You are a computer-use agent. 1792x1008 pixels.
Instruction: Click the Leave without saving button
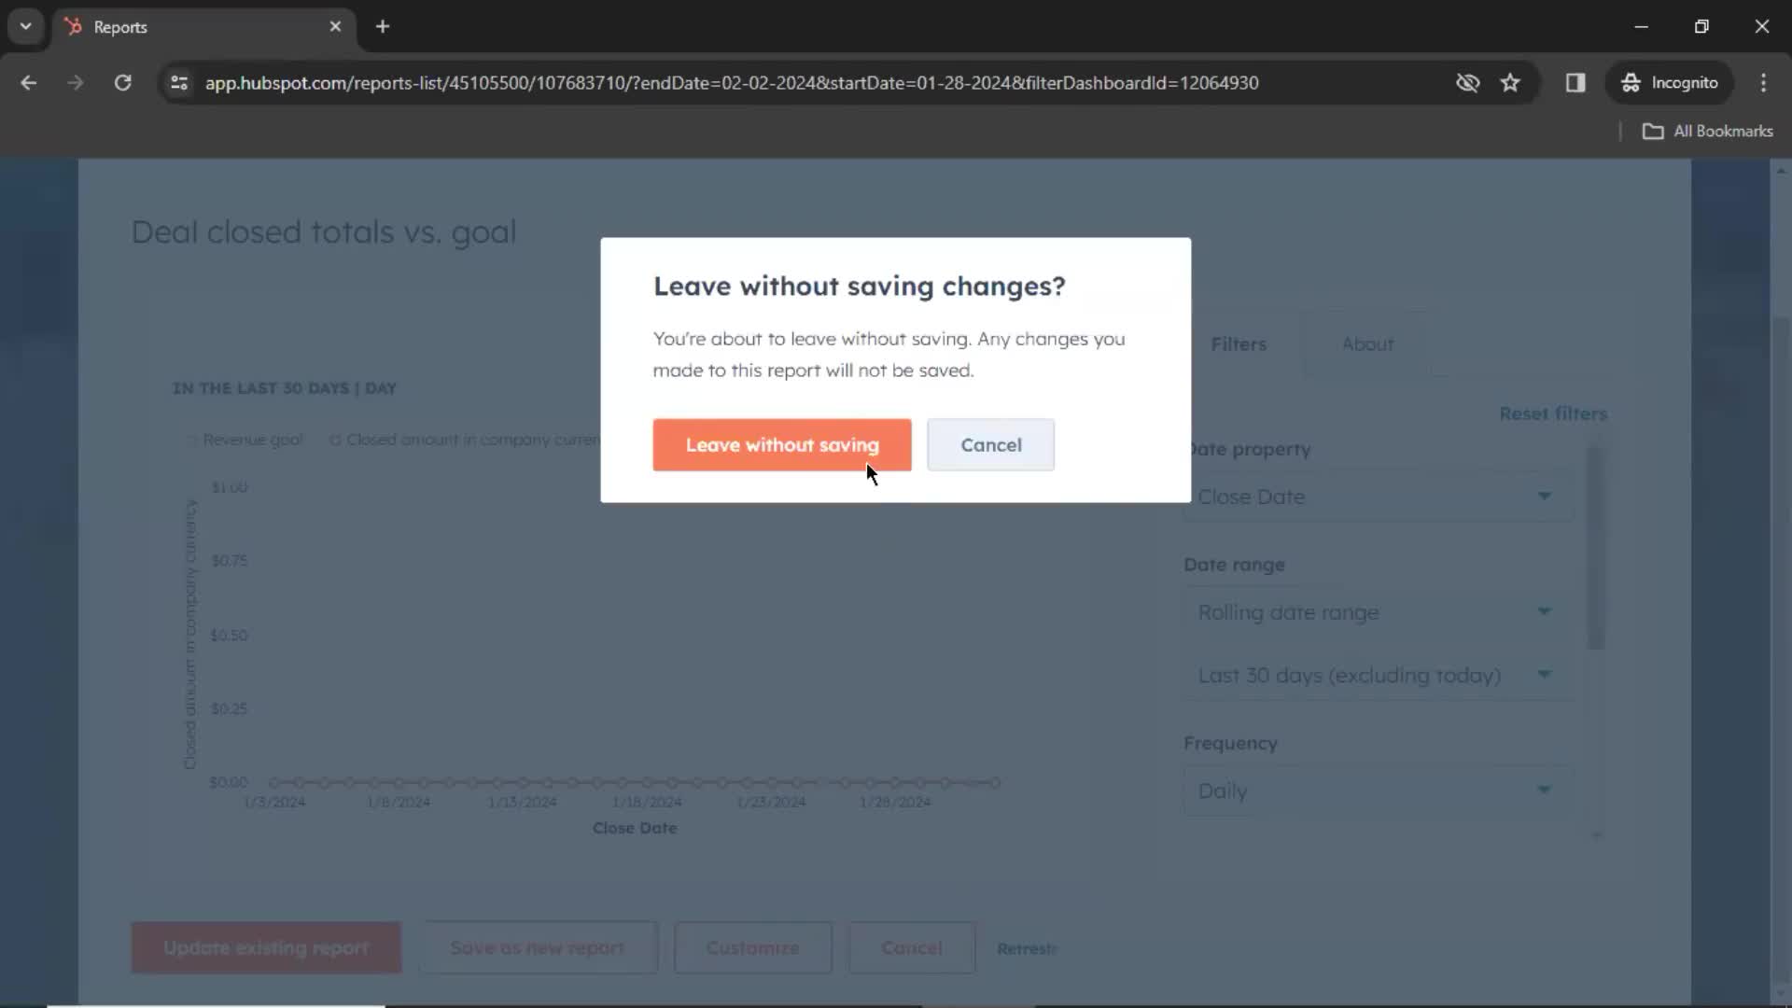tap(784, 444)
